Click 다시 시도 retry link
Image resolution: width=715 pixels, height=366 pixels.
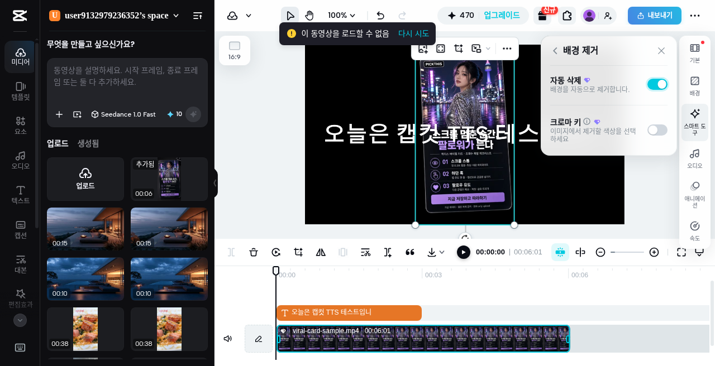click(x=413, y=33)
